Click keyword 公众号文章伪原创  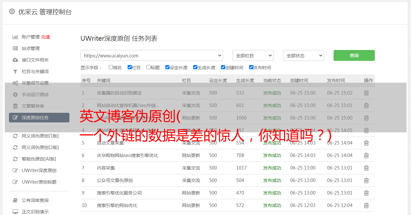point(115,180)
